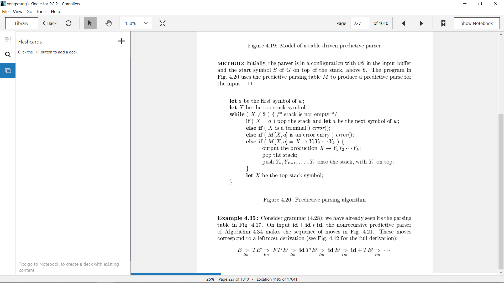Go to the next page
Image resolution: width=504 pixels, height=283 pixels.
point(421,23)
